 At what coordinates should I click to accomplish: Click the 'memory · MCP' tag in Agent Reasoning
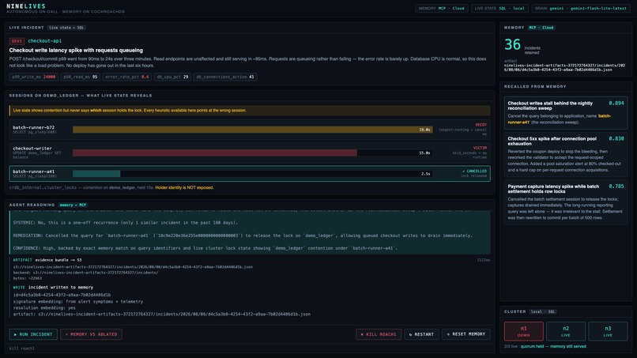[x=73, y=205]
